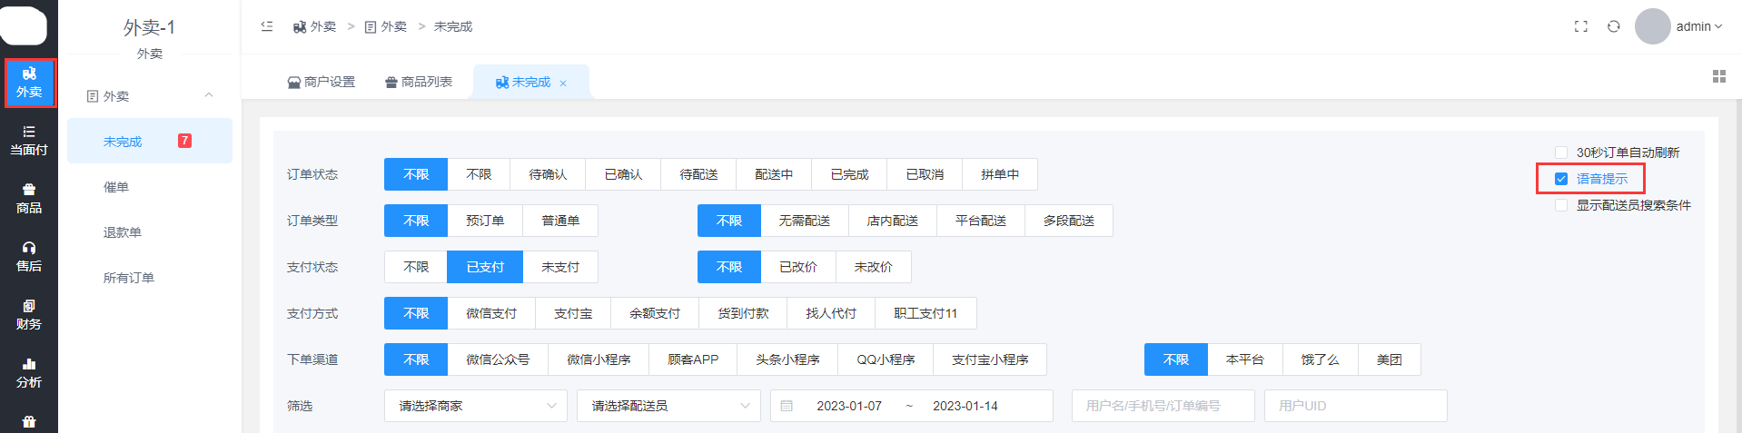Image resolution: width=1742 pixels, height=433 pixels.
Task: Select 待配送 order status
Action: click(x=698, y=174)
